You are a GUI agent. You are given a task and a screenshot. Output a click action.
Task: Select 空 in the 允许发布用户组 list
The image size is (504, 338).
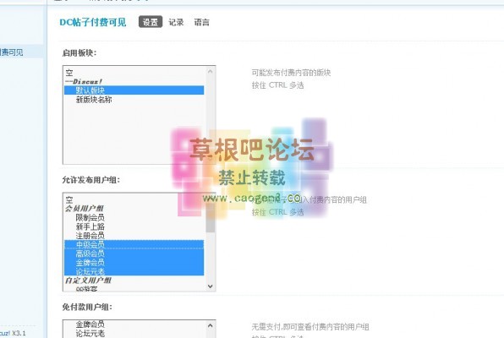pyautogui.click(x=134, y=200)
